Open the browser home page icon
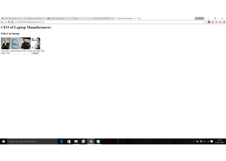The height and width of the screenshot is (161, 226). pyautogui.click(x=12, y=22)
